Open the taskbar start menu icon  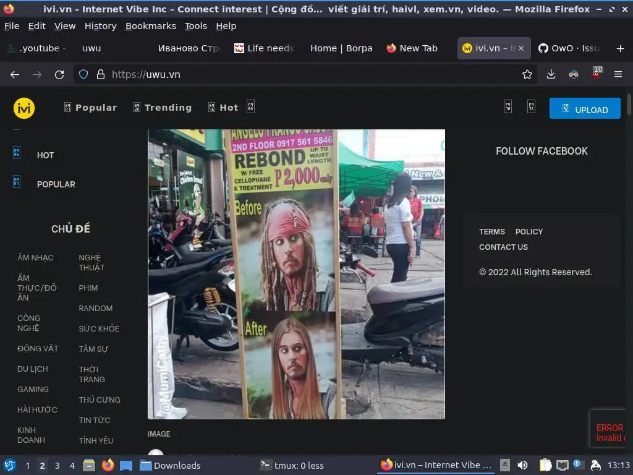coord(10,465)
